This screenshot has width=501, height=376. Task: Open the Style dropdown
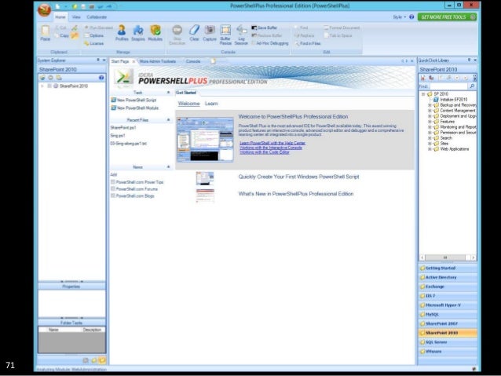(x=400, y=17)
